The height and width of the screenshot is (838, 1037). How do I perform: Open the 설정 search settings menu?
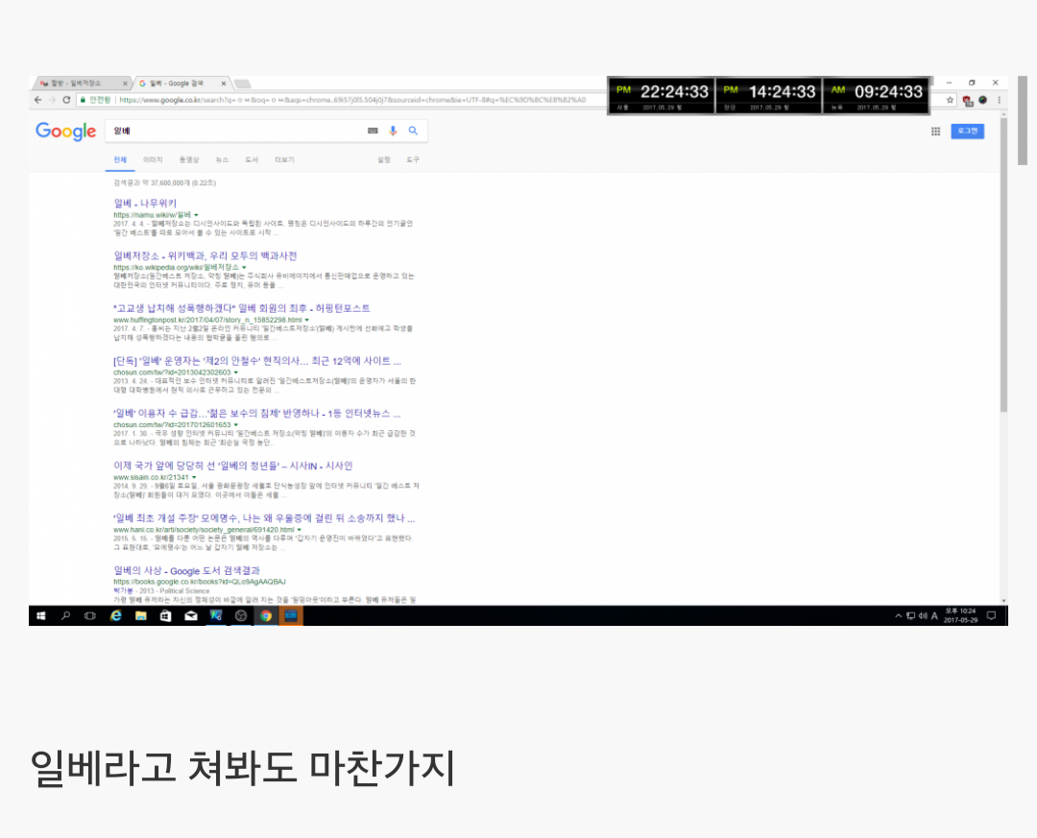[x=383, y=160]
